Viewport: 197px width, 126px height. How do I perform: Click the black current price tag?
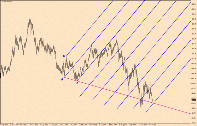coord(194,100)
